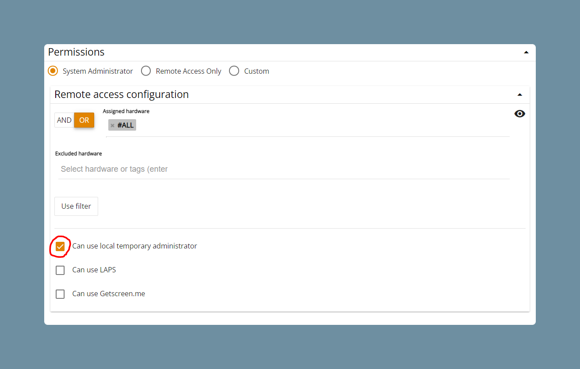Remove the #ALL tag with its x icon
This screenshot has width=580, height=369.
(x=112, y=125)
